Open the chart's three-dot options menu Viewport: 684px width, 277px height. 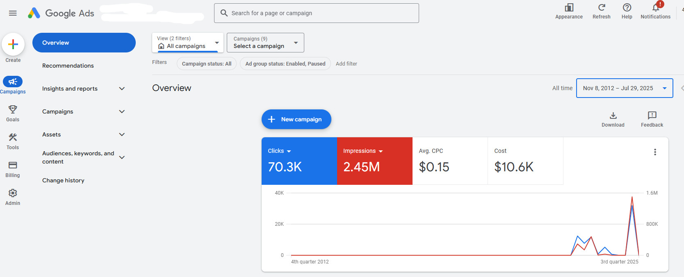[x=655, y=152]
